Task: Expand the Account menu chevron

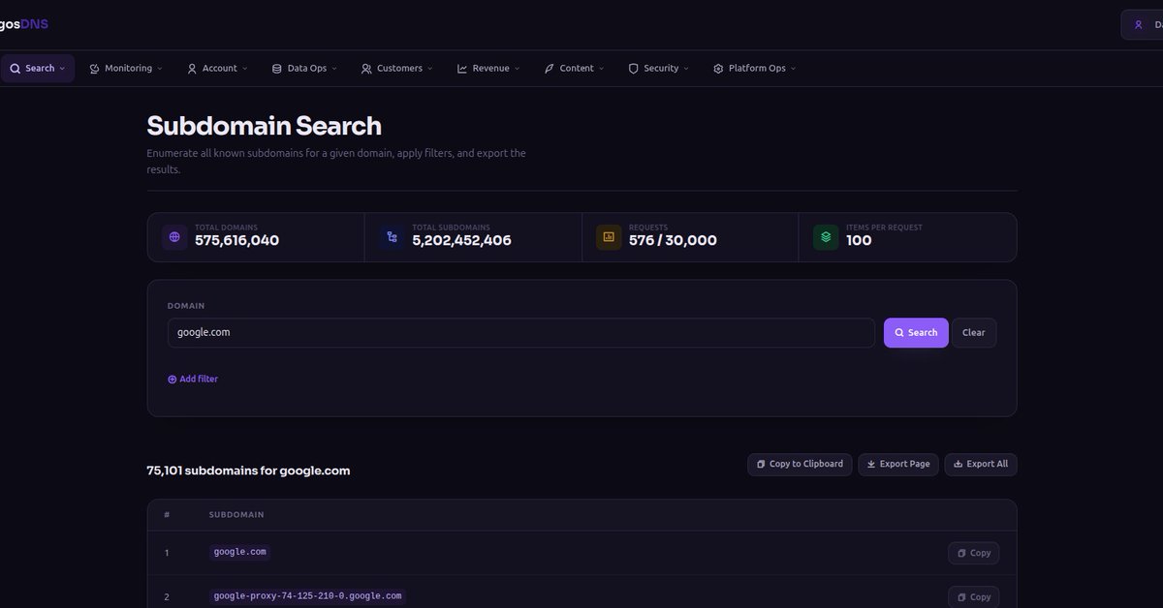Action: coord(245,69)
